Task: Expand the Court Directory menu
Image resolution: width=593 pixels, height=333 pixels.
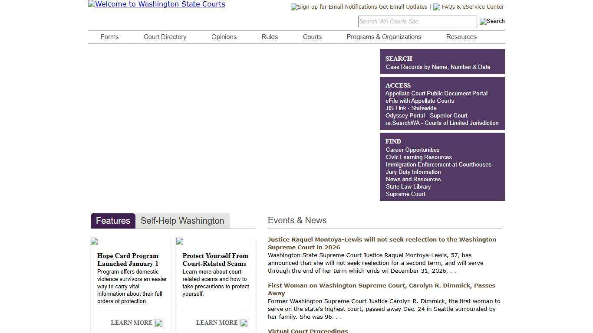Action: pyautogui.click(x=165, y=37)
